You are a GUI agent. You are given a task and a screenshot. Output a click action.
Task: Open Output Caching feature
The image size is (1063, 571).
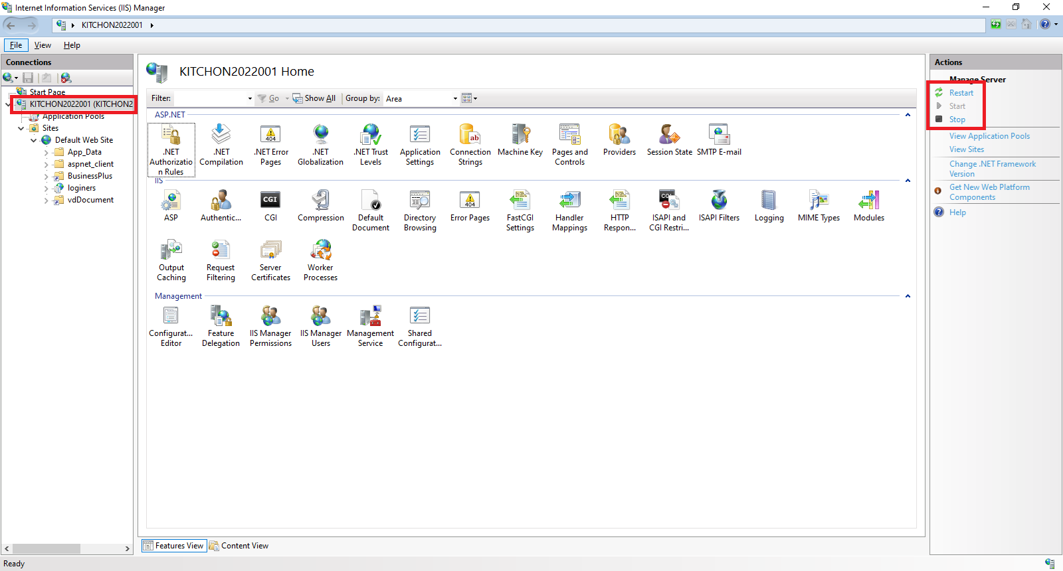(171, 260)
